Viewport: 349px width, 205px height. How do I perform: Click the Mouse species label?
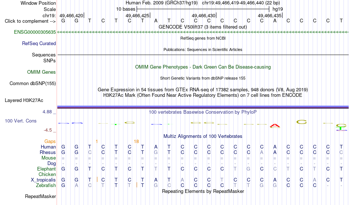48,158
